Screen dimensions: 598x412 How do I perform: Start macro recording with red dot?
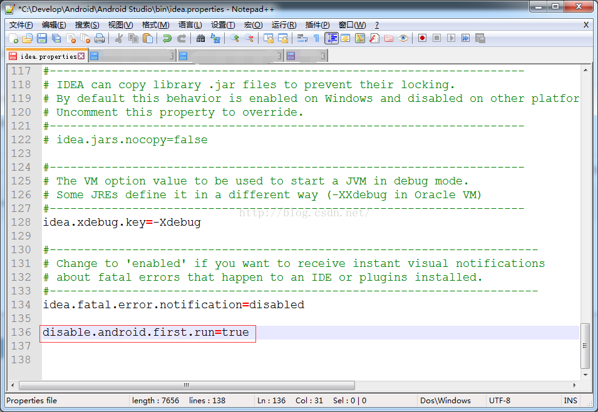point(422,39)
